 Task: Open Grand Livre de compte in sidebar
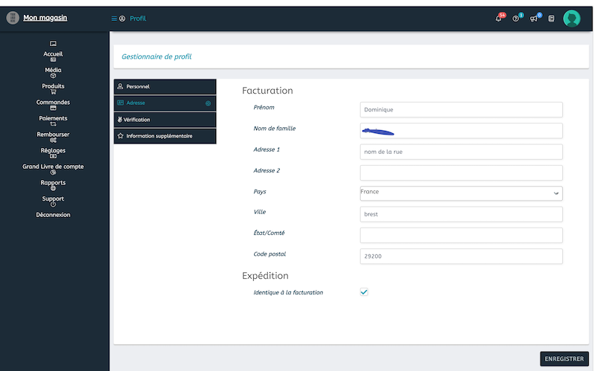pos(53,167)
